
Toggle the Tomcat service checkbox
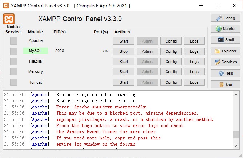coord(14,82)
